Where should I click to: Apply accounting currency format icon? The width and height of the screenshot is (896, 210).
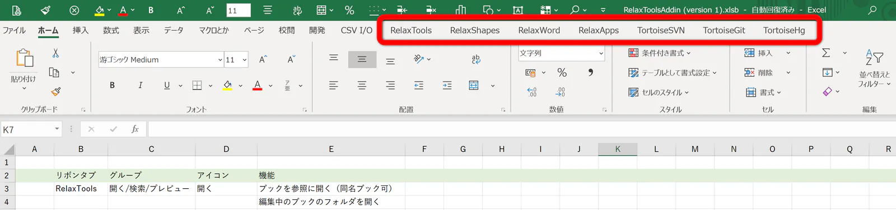click(531, 73)
